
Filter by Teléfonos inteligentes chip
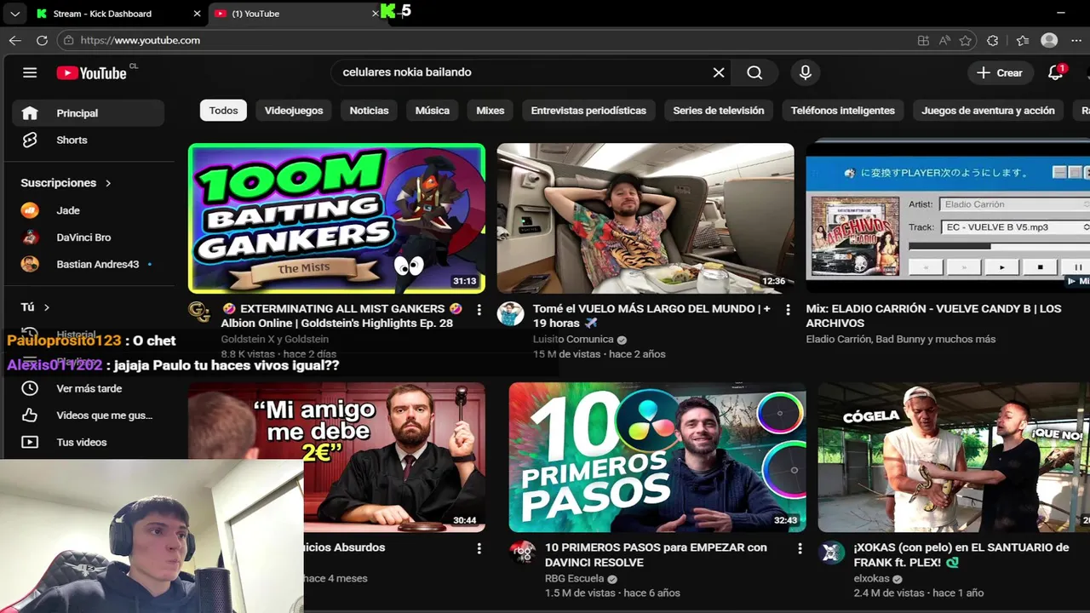point(843,111)
